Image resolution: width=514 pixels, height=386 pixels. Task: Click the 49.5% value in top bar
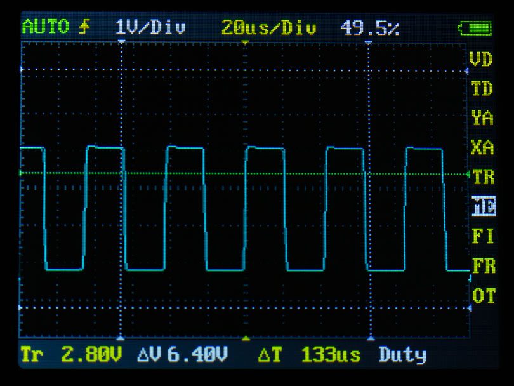click(x=369, y=28)
